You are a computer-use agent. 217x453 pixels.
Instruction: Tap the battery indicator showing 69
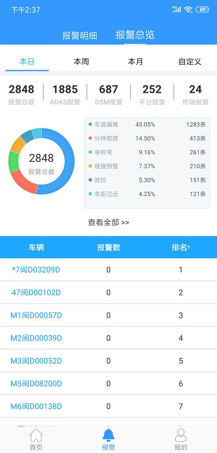(202, 10)
